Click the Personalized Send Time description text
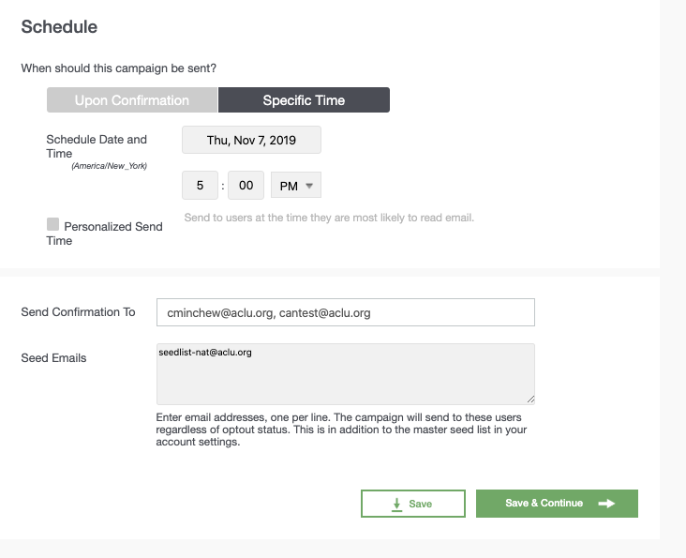The width and height of the screenshot is (686, 558). click(x=329, y=218)
